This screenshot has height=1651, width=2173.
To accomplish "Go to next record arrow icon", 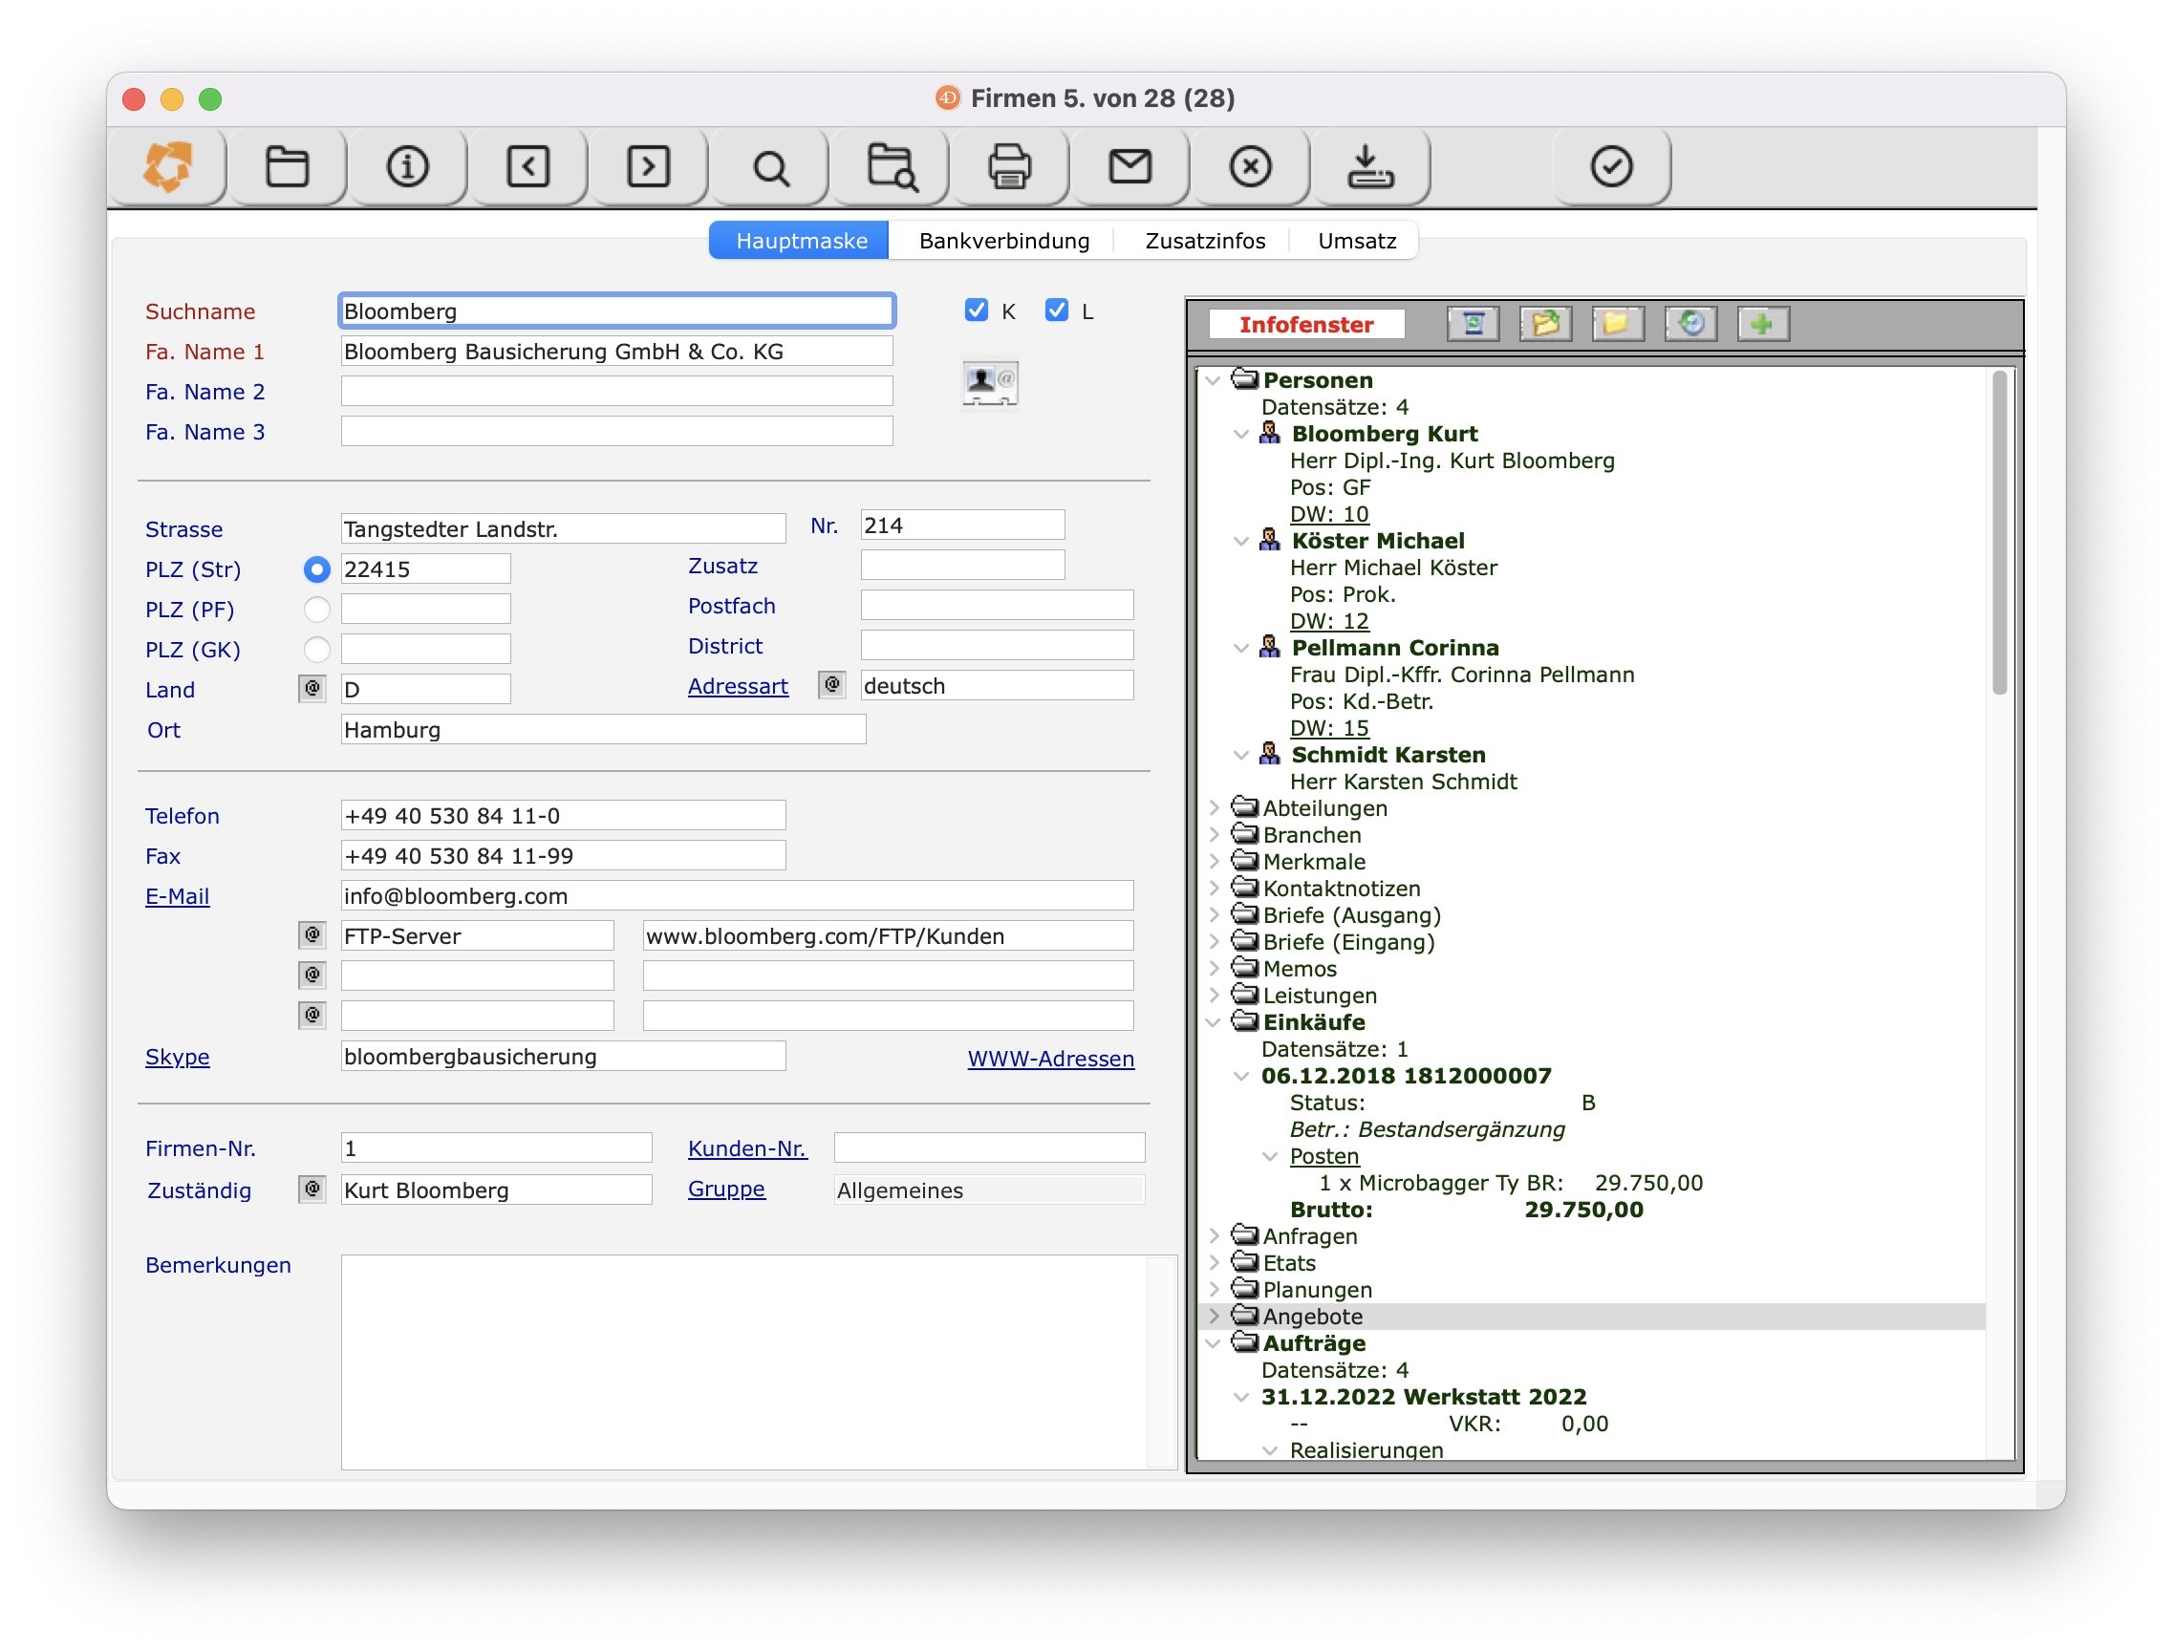I will point(648,166).
